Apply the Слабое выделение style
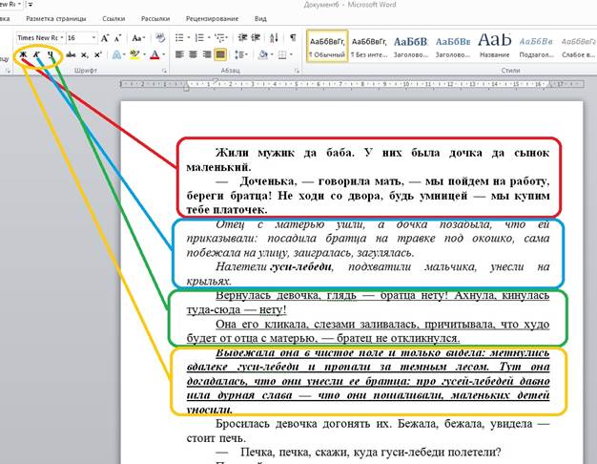Viewport: 597px width, 464px height. tap(578, 46)
